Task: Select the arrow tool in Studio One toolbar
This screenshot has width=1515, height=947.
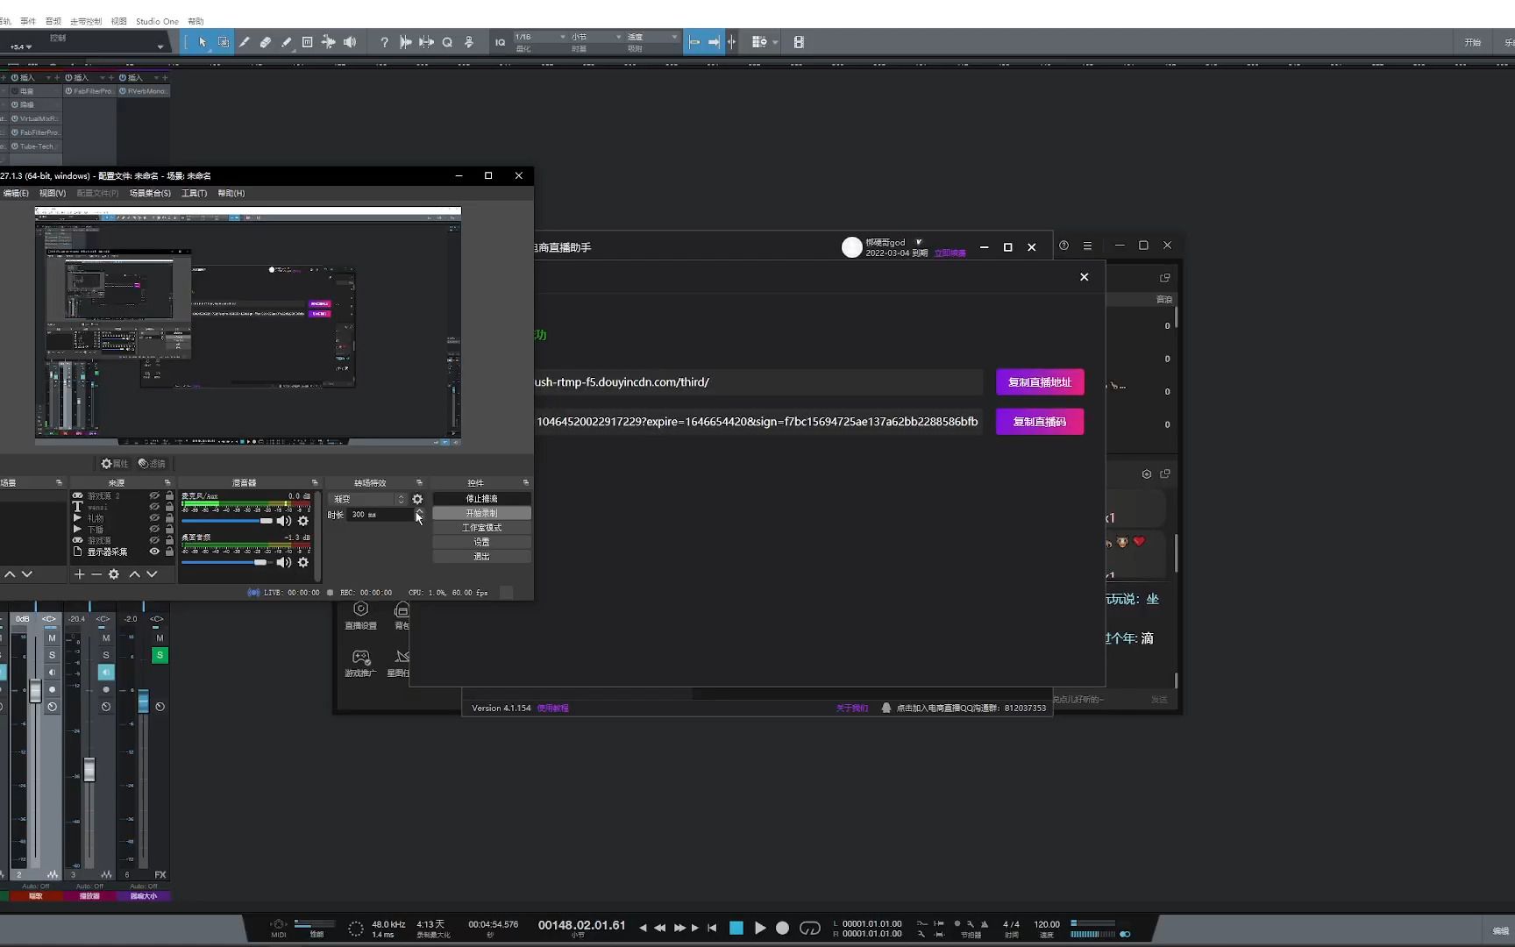Action: pos(203,42)
